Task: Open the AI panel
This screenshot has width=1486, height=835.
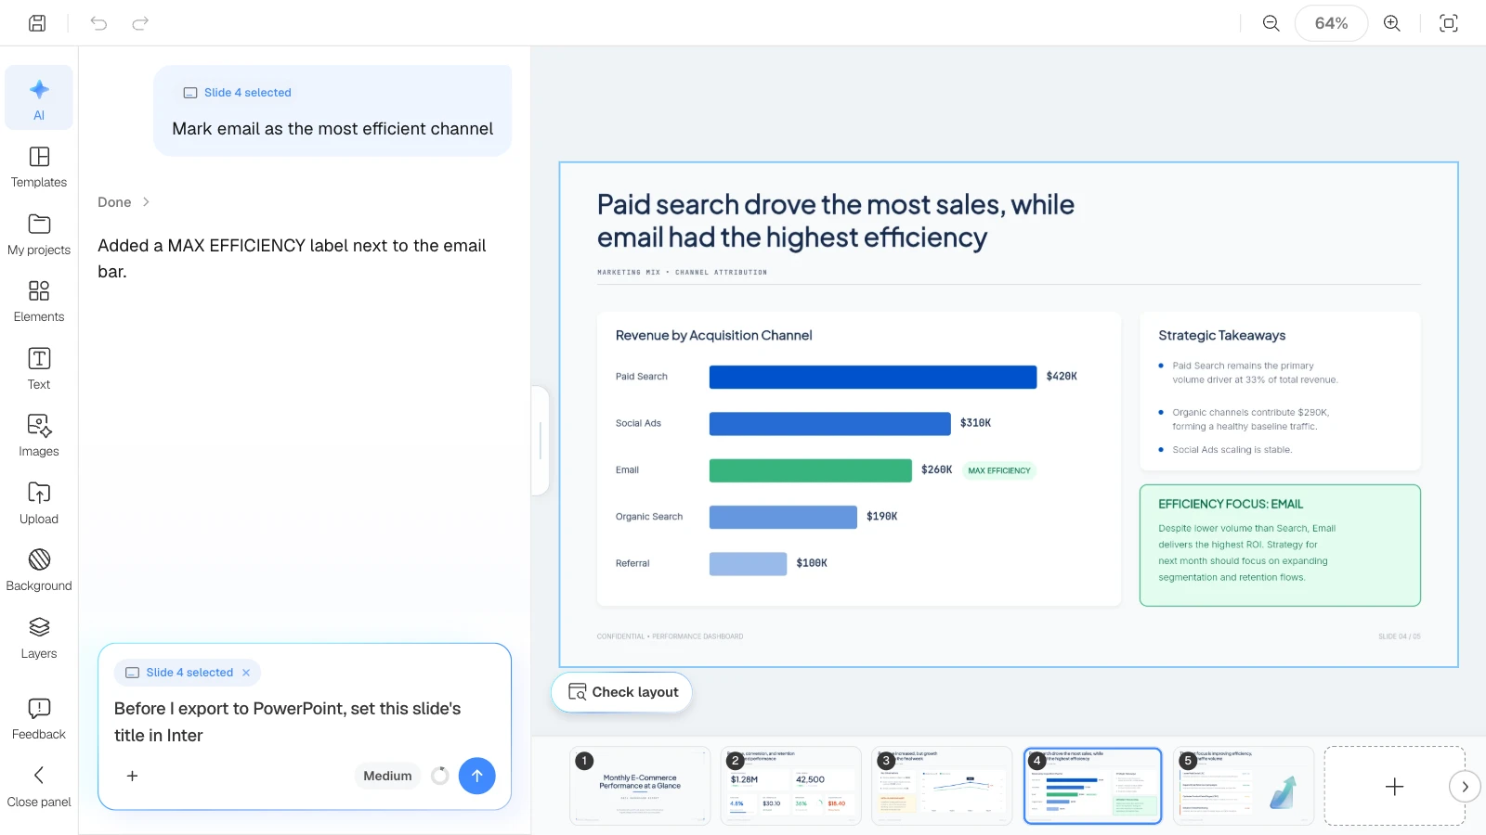Action: click(x=39, y=97)
